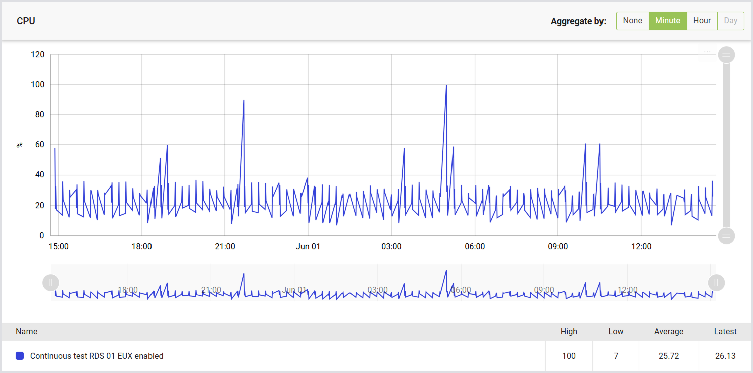Choose the Day aggregation button

731,21
